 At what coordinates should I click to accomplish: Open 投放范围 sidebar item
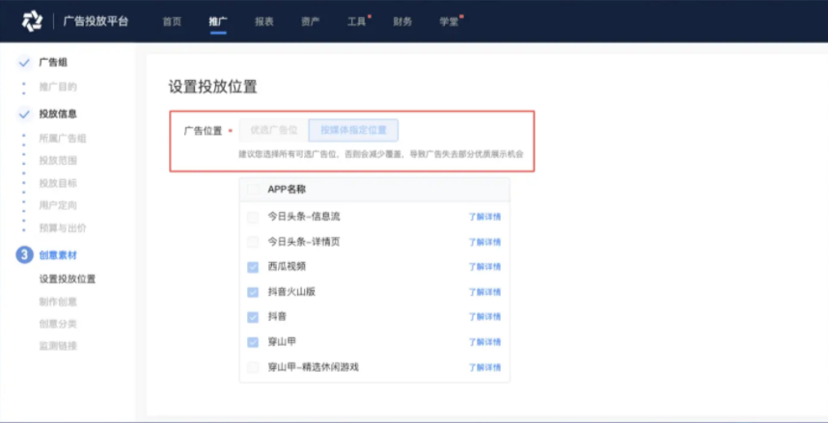coord(58,160)
